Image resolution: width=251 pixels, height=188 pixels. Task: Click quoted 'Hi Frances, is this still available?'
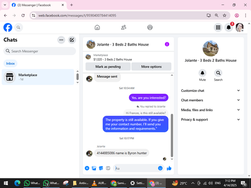[146, 113]
